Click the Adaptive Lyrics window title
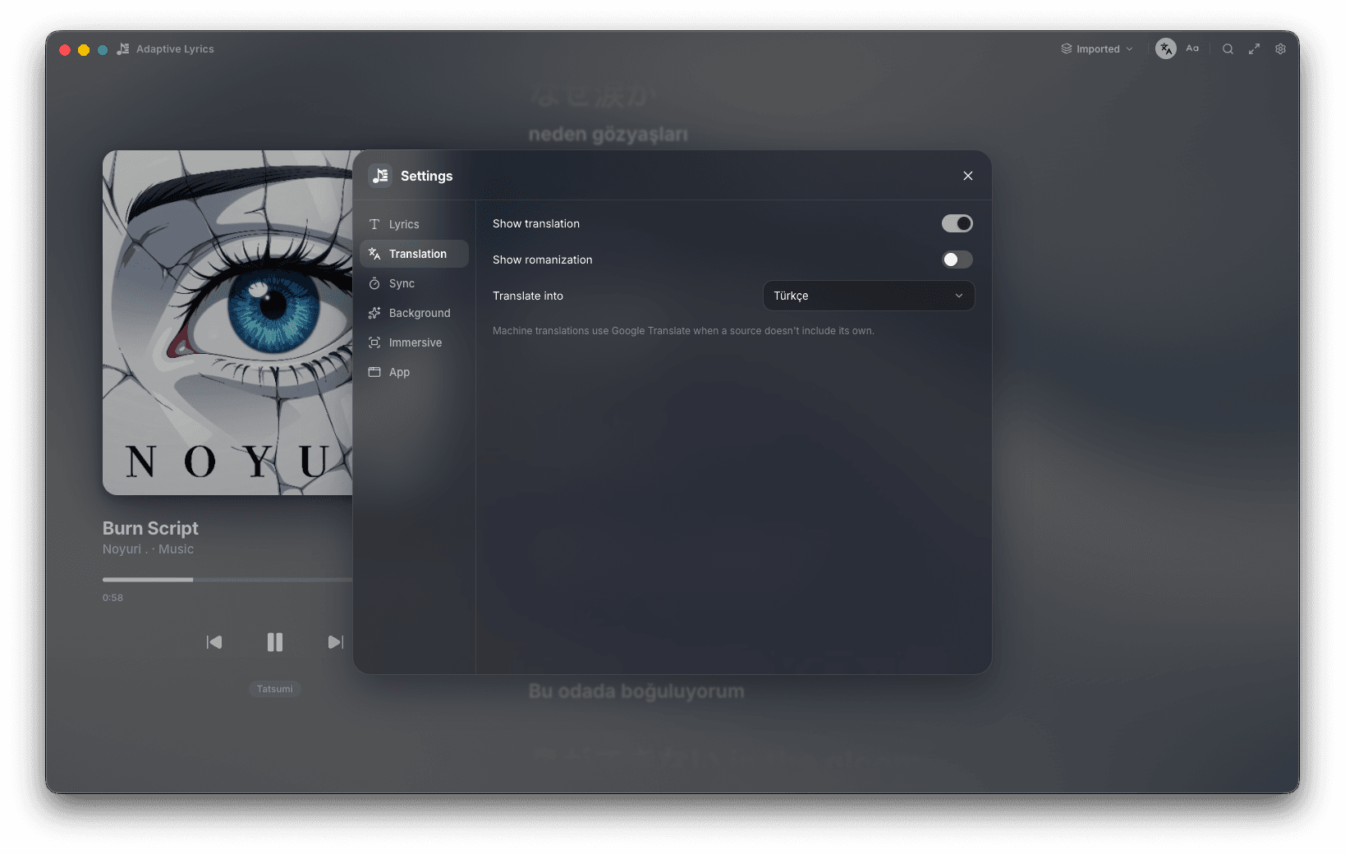 coord(175,49)
